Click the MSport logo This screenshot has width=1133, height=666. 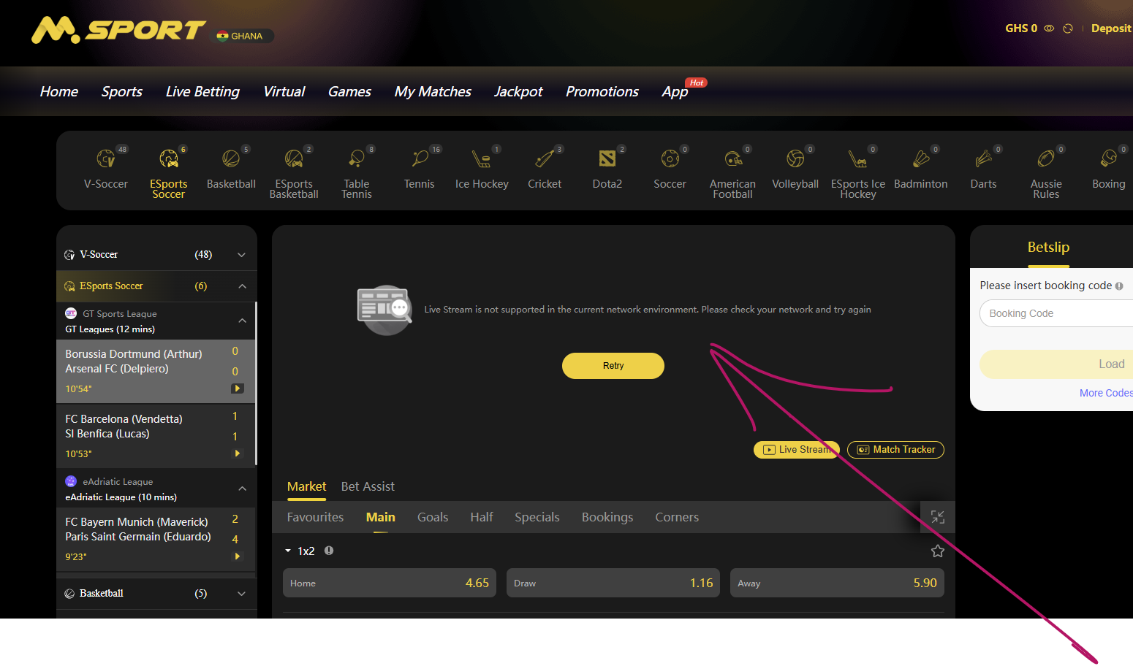118,30
